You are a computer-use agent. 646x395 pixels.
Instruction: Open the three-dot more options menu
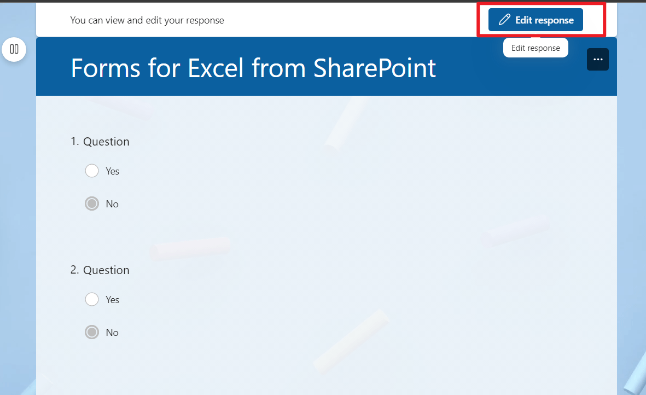[598, 59]
